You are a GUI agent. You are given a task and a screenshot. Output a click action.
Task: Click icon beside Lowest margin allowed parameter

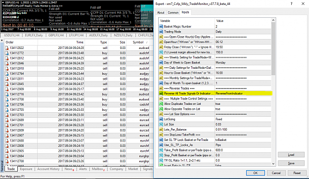point(161,52)
